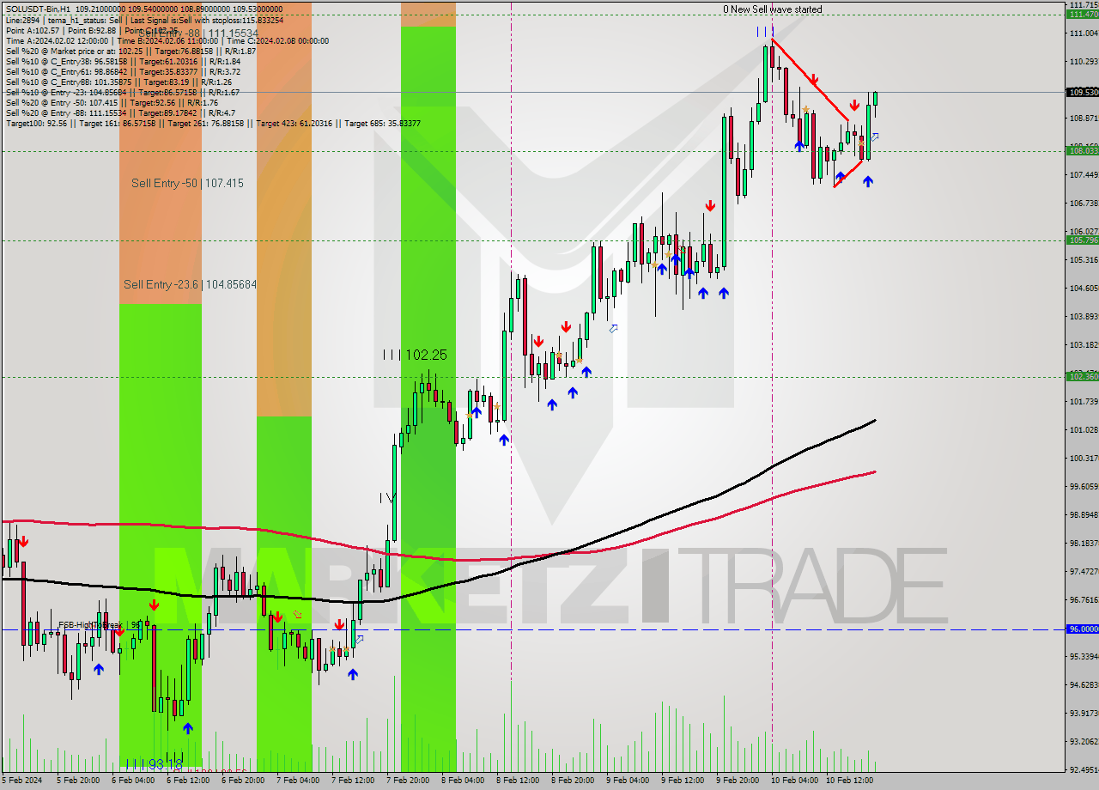Select the descending red trendline near the top
Viewport: 1099px width, 790px height.
[x=810, y=79]
